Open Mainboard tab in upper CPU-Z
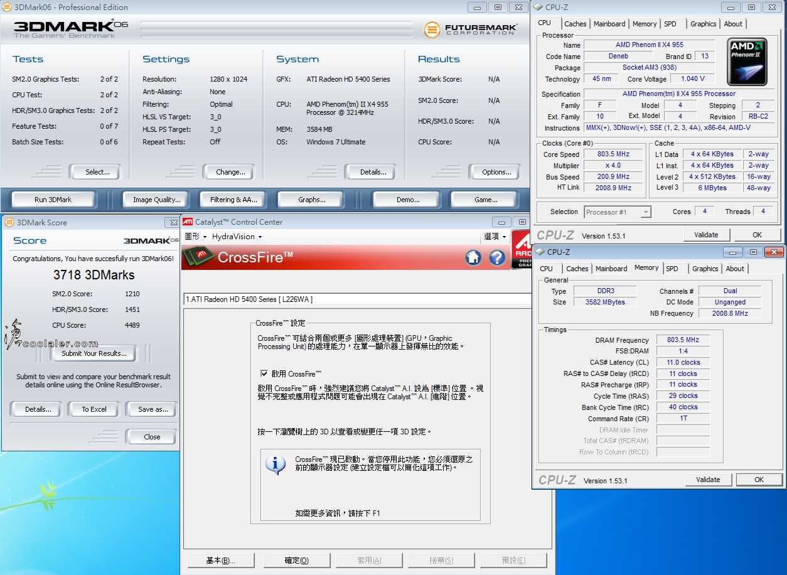The image size is (787, 575). click(x=609, y=24)
